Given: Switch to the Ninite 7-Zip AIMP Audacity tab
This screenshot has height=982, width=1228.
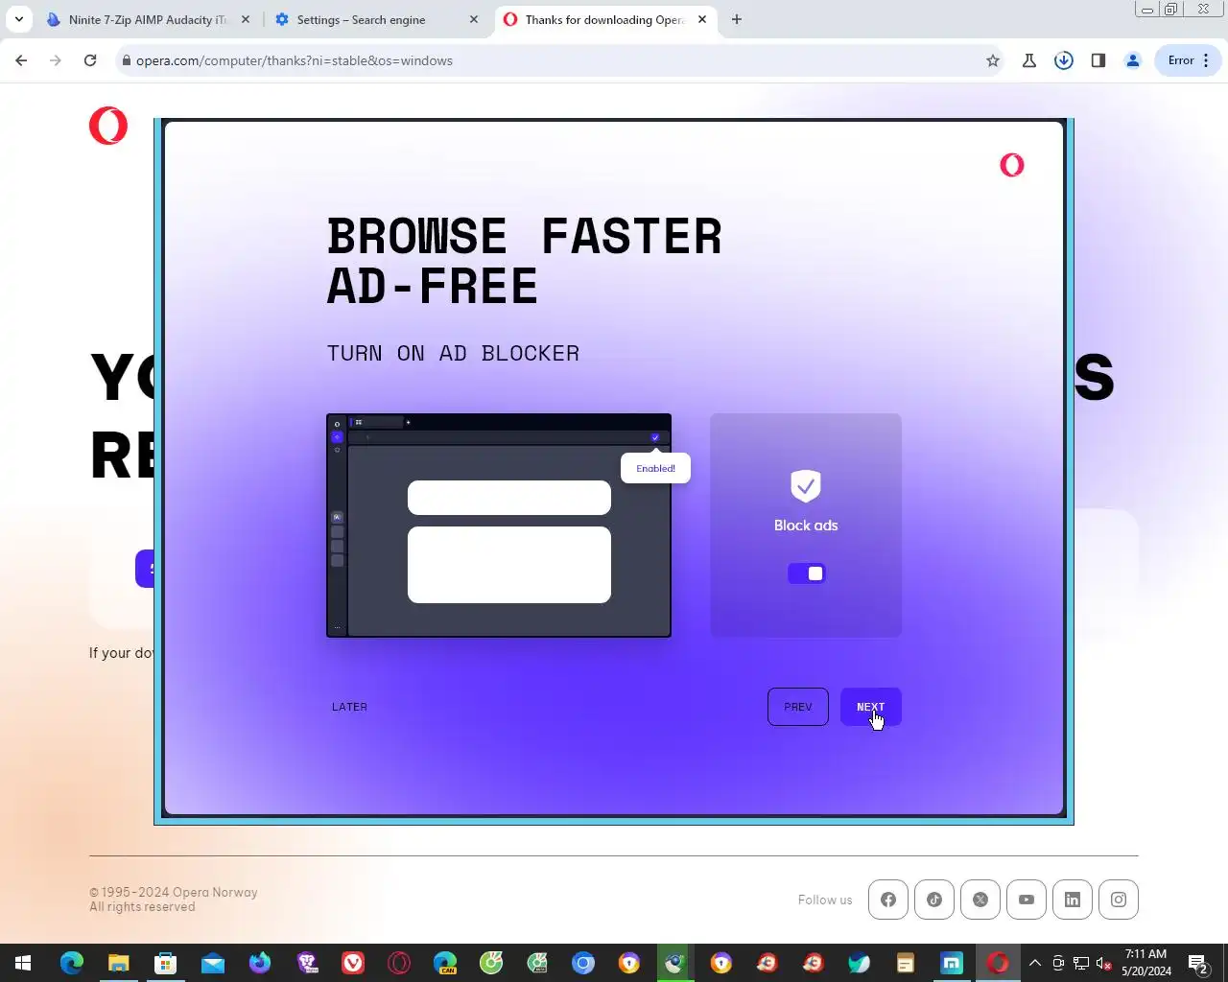Looking at the screenshot, I should [x=147, y=19].
